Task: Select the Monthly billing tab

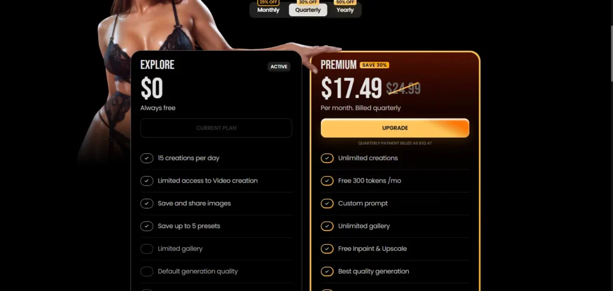Action: click(x=268, y=10)
